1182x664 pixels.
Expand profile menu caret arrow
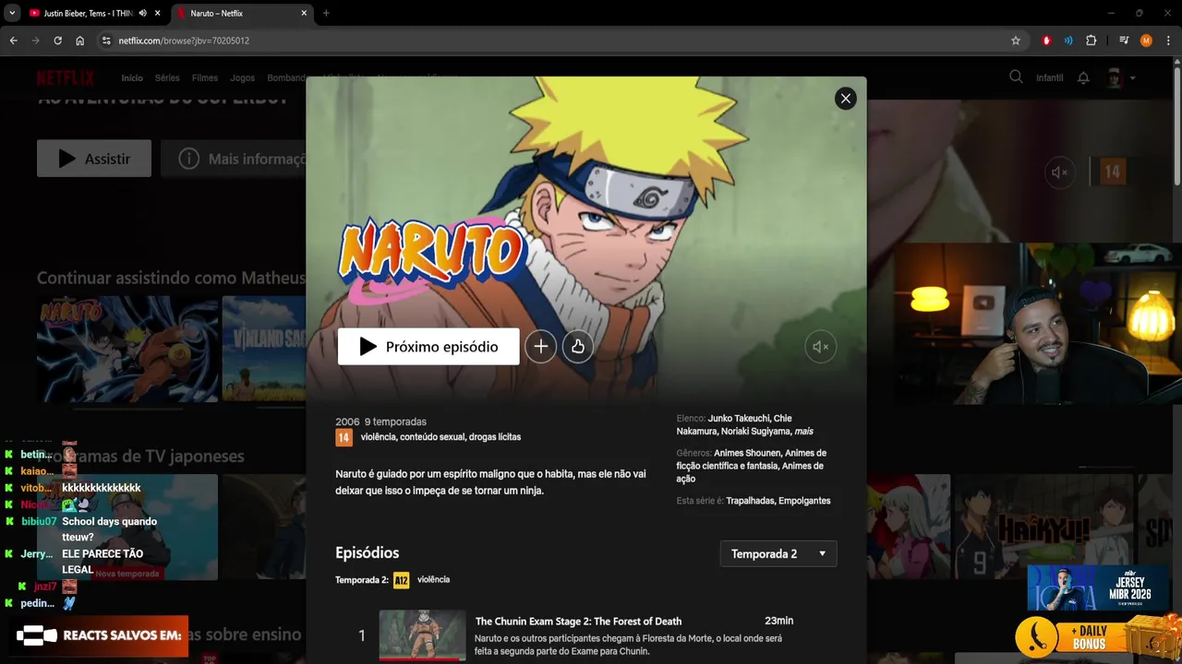(x=1133, y=78)
